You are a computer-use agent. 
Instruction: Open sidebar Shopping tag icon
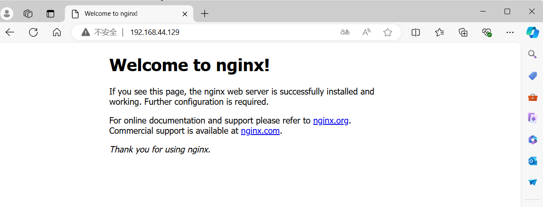tap(532, 76)
